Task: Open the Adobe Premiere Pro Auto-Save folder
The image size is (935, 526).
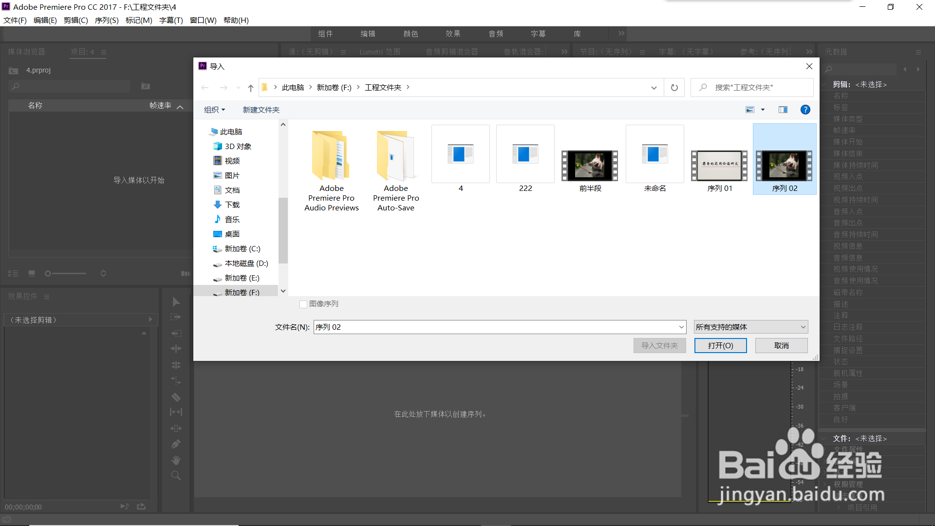Action: [396, 169]
